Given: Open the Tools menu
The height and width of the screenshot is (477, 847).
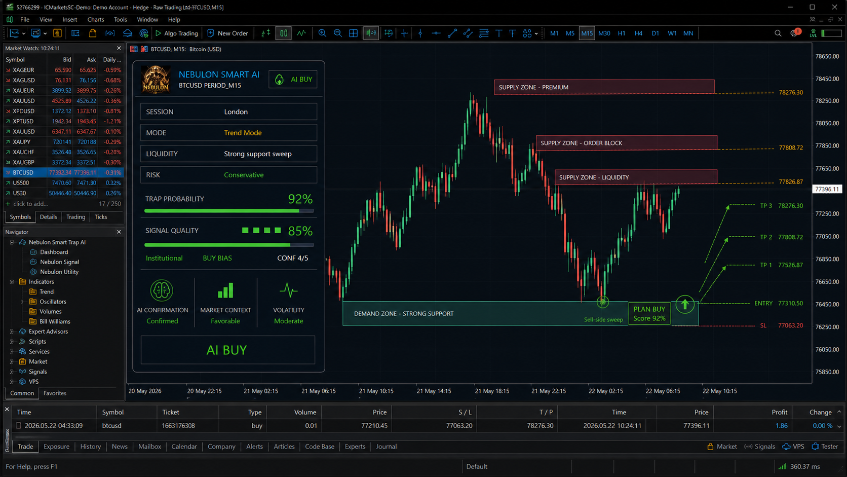Looking at the screenshot, I should 121,19.
